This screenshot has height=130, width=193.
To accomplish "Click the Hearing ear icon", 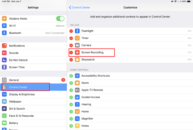I will click(x=77, y=104).
